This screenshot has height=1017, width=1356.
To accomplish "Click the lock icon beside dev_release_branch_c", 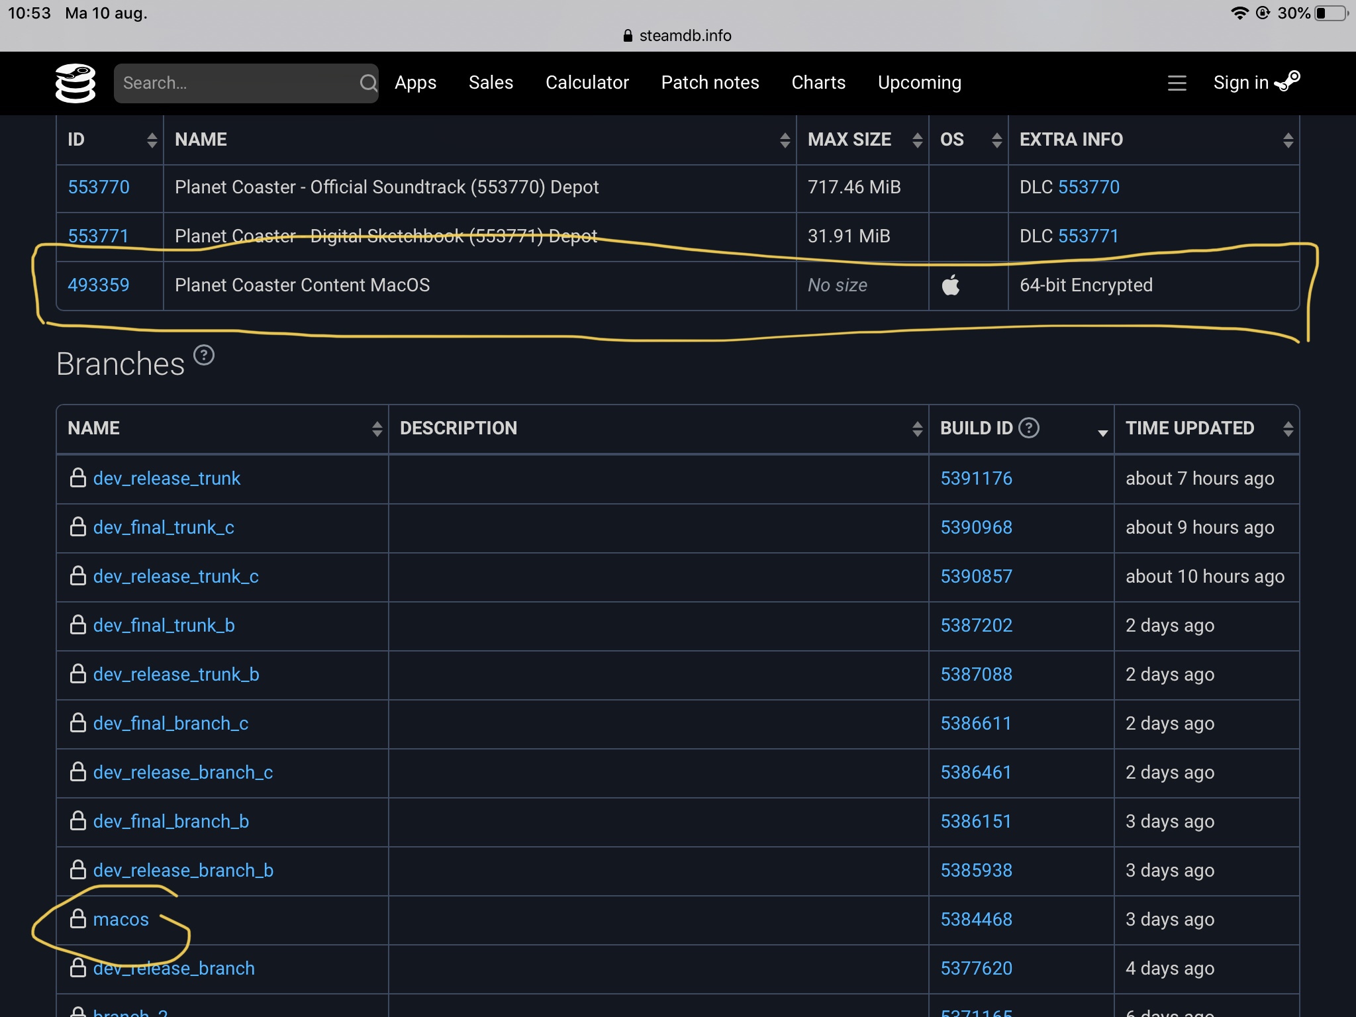I will 78,771.
